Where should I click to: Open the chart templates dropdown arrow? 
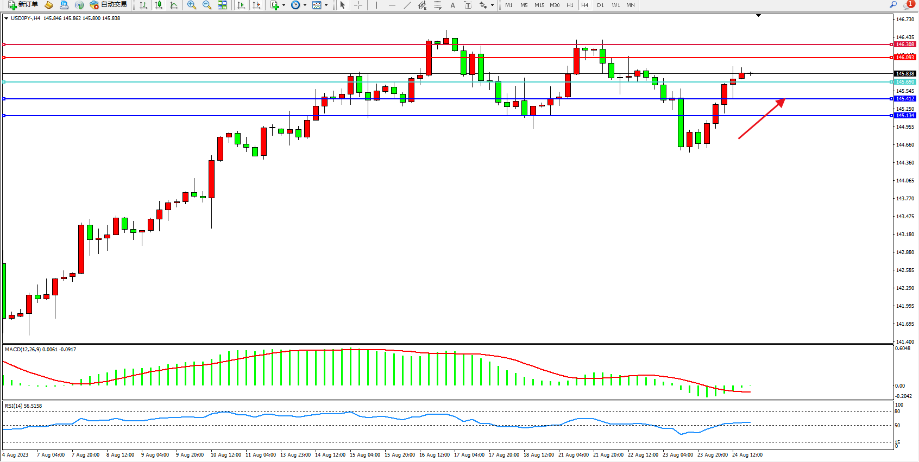point(326,5)
